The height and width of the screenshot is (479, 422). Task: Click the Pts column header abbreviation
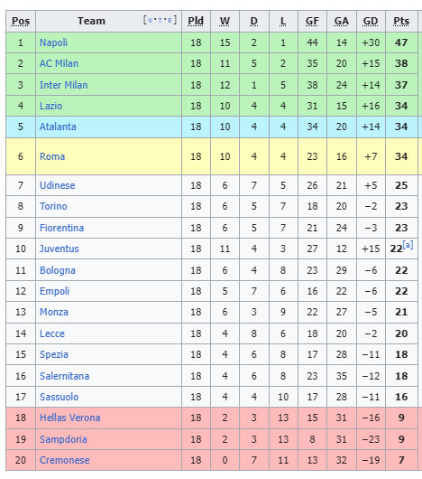click(x=401, y=21)
